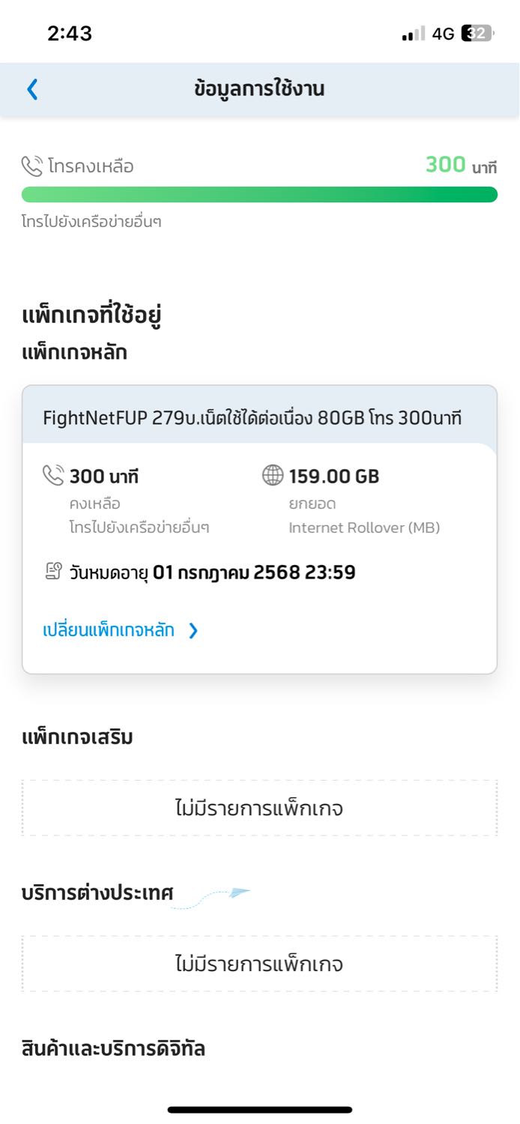Tap the ข้อมูลการใช้งาน page title
This screenshot has height=1124, width=520.
click(259, 89)
